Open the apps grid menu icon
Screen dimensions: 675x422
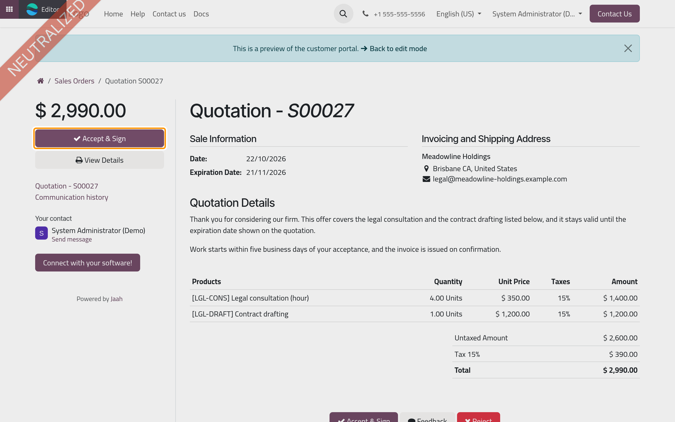point(9,9)
